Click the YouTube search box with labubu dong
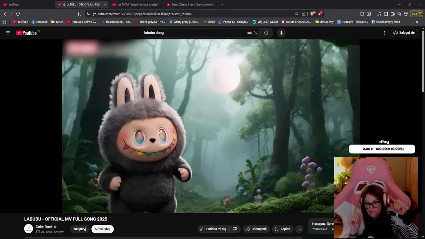425x239 pixels. pos(194,33)
